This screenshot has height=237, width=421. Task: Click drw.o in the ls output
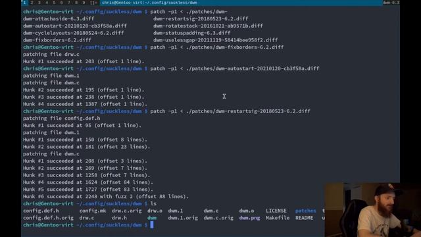pyautogui.click(x=155, y=211)
